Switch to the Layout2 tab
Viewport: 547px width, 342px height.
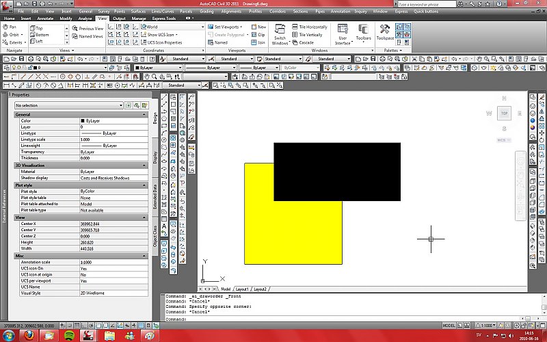click(x=260, y=289)
